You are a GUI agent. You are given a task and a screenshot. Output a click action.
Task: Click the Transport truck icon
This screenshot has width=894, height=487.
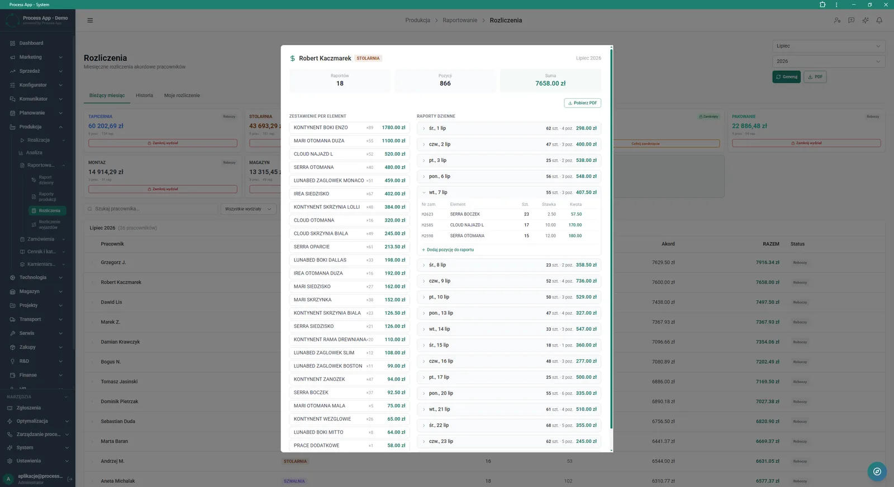coord(12,319)
